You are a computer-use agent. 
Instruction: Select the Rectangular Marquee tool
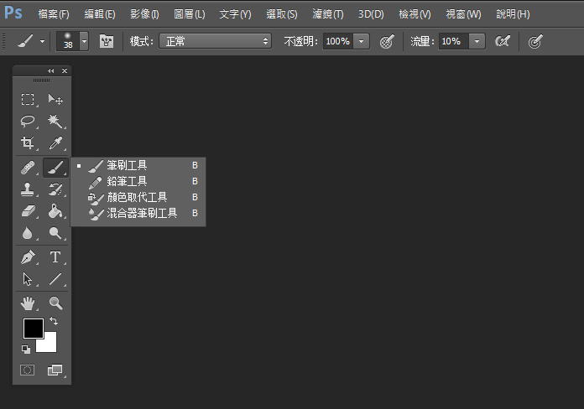[x=29, y=100]
